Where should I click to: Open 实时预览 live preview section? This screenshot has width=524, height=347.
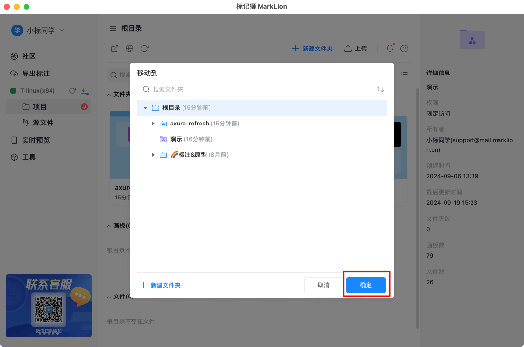point(37,140)
